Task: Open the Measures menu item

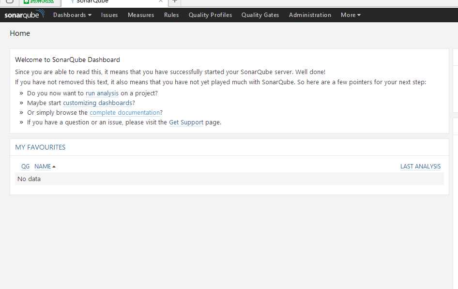Action: pyautogui.click(x=141, y=15)
